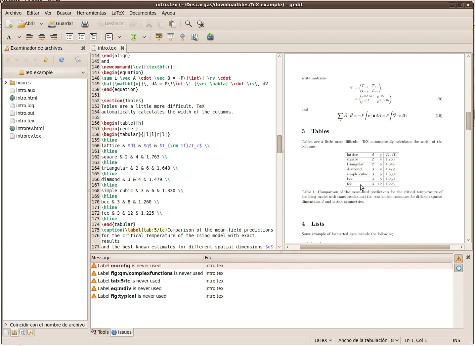Viewport: 475px width, 346px height.
Task: Insert a table with the toolbar icon
Action: coord(171,37)
